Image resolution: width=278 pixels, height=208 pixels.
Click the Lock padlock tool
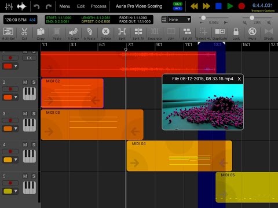point(236,34)
